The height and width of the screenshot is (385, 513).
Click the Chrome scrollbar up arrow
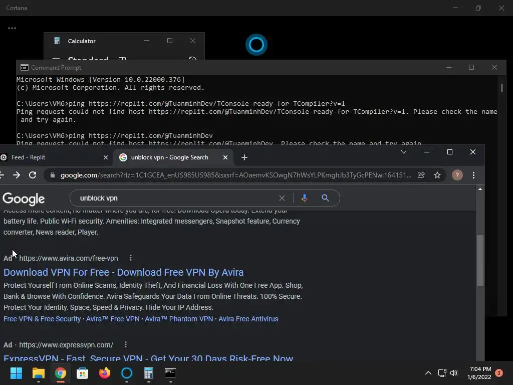480,189
